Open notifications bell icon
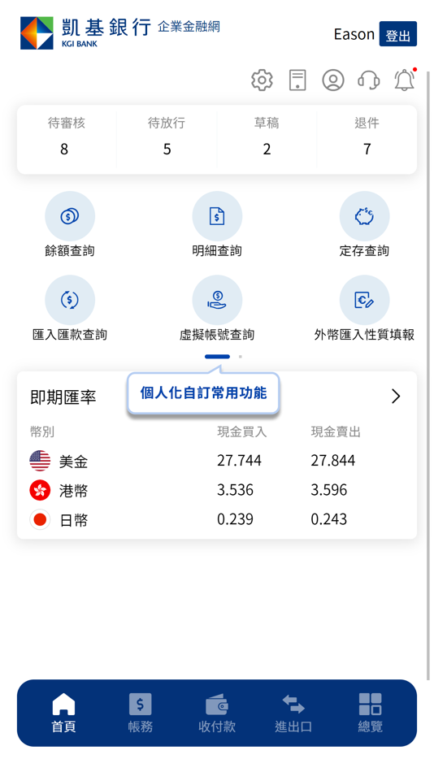The image size is (434, 772). (405, 80)
